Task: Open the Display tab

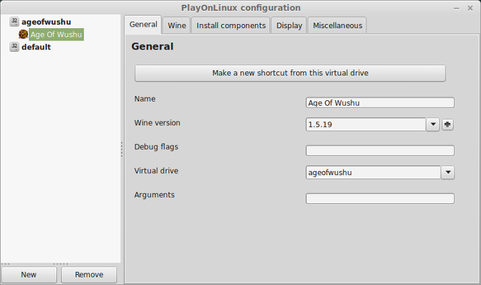Action: coord(289,25)
